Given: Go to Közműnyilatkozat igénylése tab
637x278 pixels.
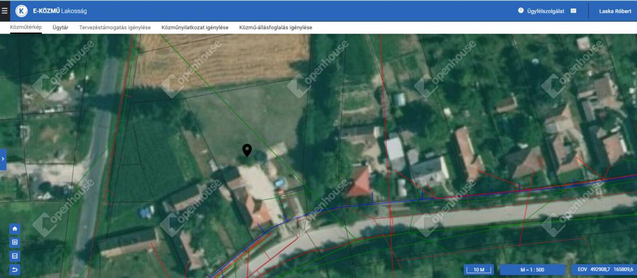Looking at the screenshot, I should pos(195,28).
